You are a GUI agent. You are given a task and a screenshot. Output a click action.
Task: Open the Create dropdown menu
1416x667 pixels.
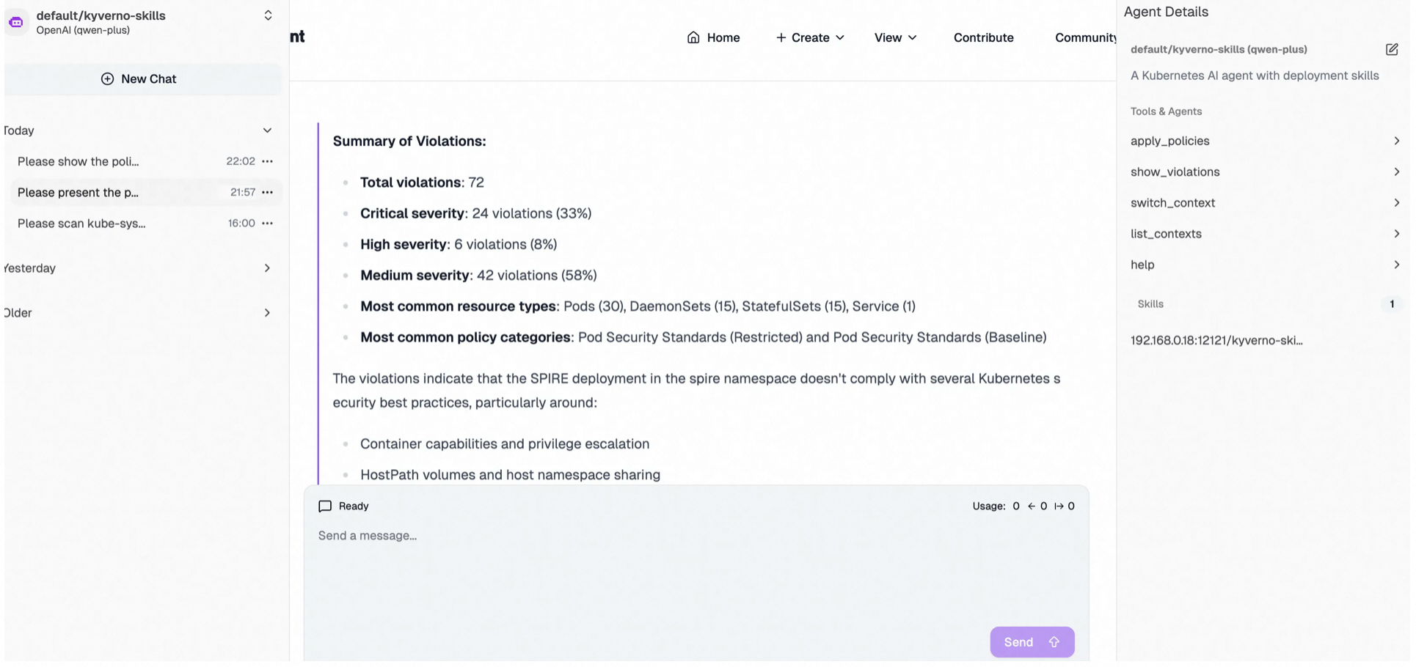(810, 37)
